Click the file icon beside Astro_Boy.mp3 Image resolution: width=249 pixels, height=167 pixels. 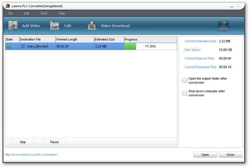(x=23, y=46)
